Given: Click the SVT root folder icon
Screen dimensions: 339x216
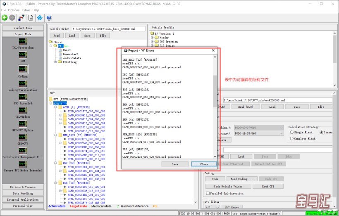Looking at the screenshot, I should tap(51, 99).
